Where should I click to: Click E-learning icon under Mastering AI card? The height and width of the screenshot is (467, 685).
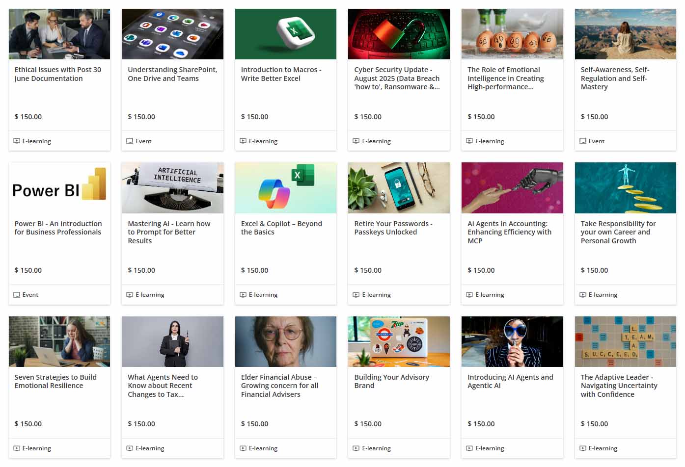(130, 295)
